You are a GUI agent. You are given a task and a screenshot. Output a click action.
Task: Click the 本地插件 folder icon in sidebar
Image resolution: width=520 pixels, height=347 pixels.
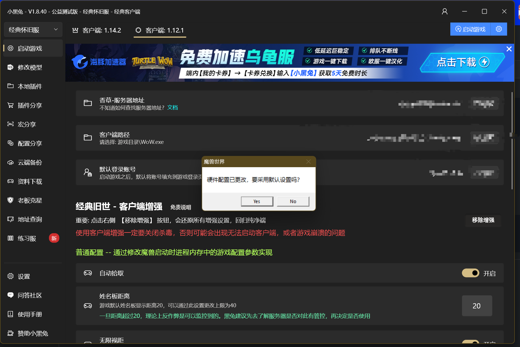click(11, 86)
